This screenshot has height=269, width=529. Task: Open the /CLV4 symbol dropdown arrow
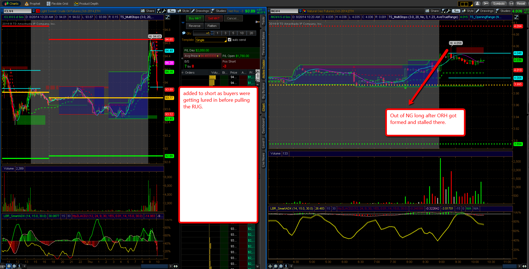coord(34,11)
